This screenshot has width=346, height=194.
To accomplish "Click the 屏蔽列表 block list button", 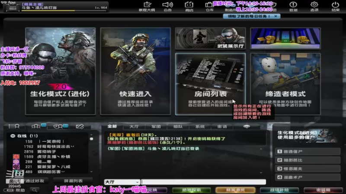I will click(x=73, y=181).
